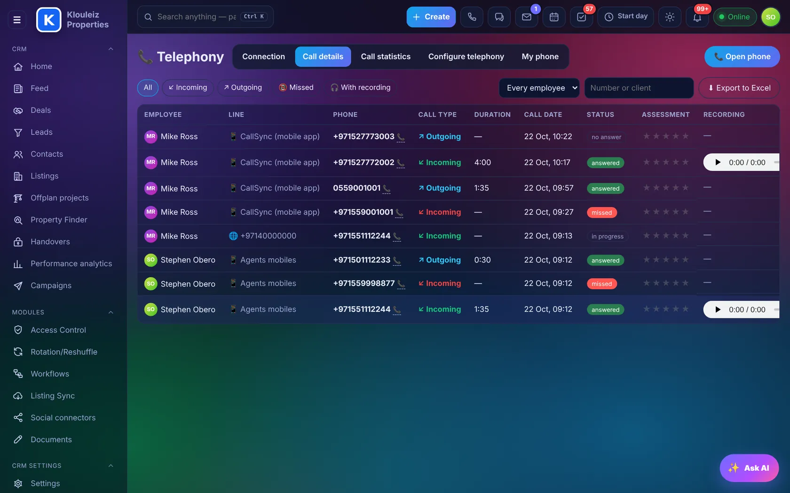This screenshot has height=493, width=790.
Task: Open the My phone tab
Action: [540, 56]
